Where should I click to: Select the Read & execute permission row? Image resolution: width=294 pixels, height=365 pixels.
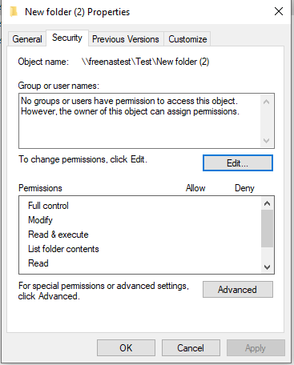tap(140, 235)
